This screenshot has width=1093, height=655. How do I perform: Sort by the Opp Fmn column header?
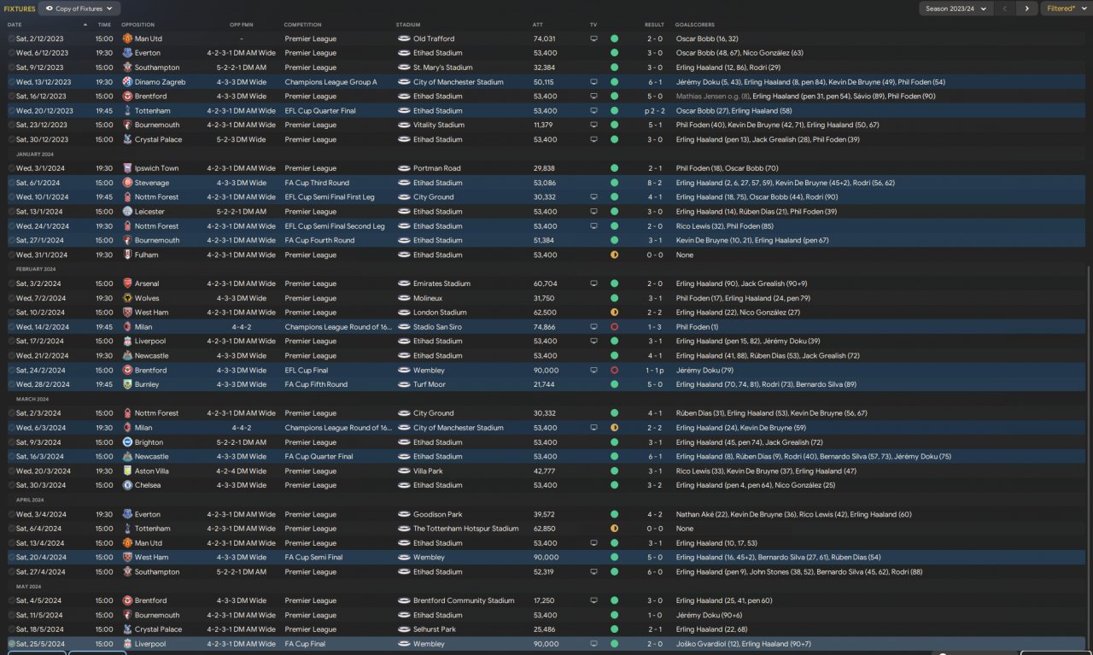coord(242,25)
